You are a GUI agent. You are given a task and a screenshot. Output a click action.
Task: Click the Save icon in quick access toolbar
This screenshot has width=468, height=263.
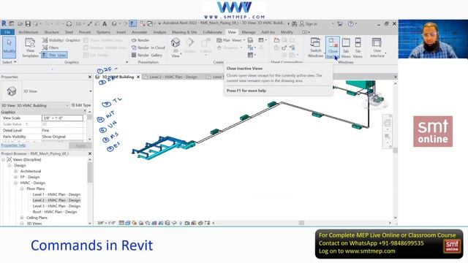(28, 24)
